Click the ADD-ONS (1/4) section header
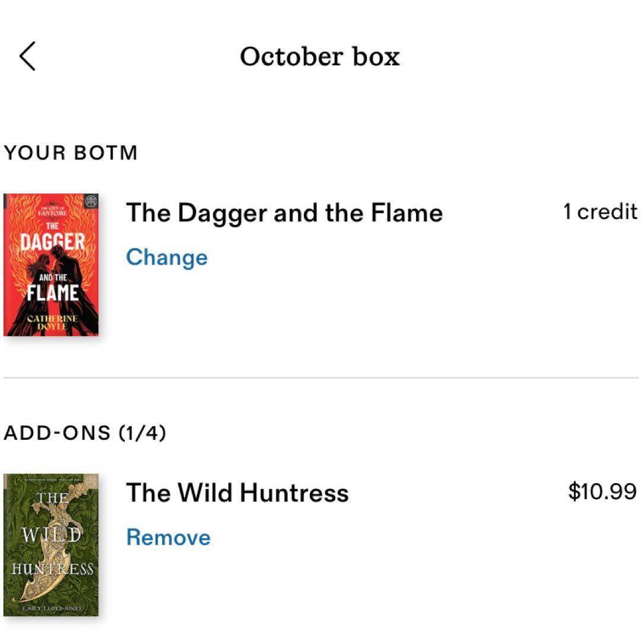The width and height of the screenshot is (641, 641). tap(85, 433)
